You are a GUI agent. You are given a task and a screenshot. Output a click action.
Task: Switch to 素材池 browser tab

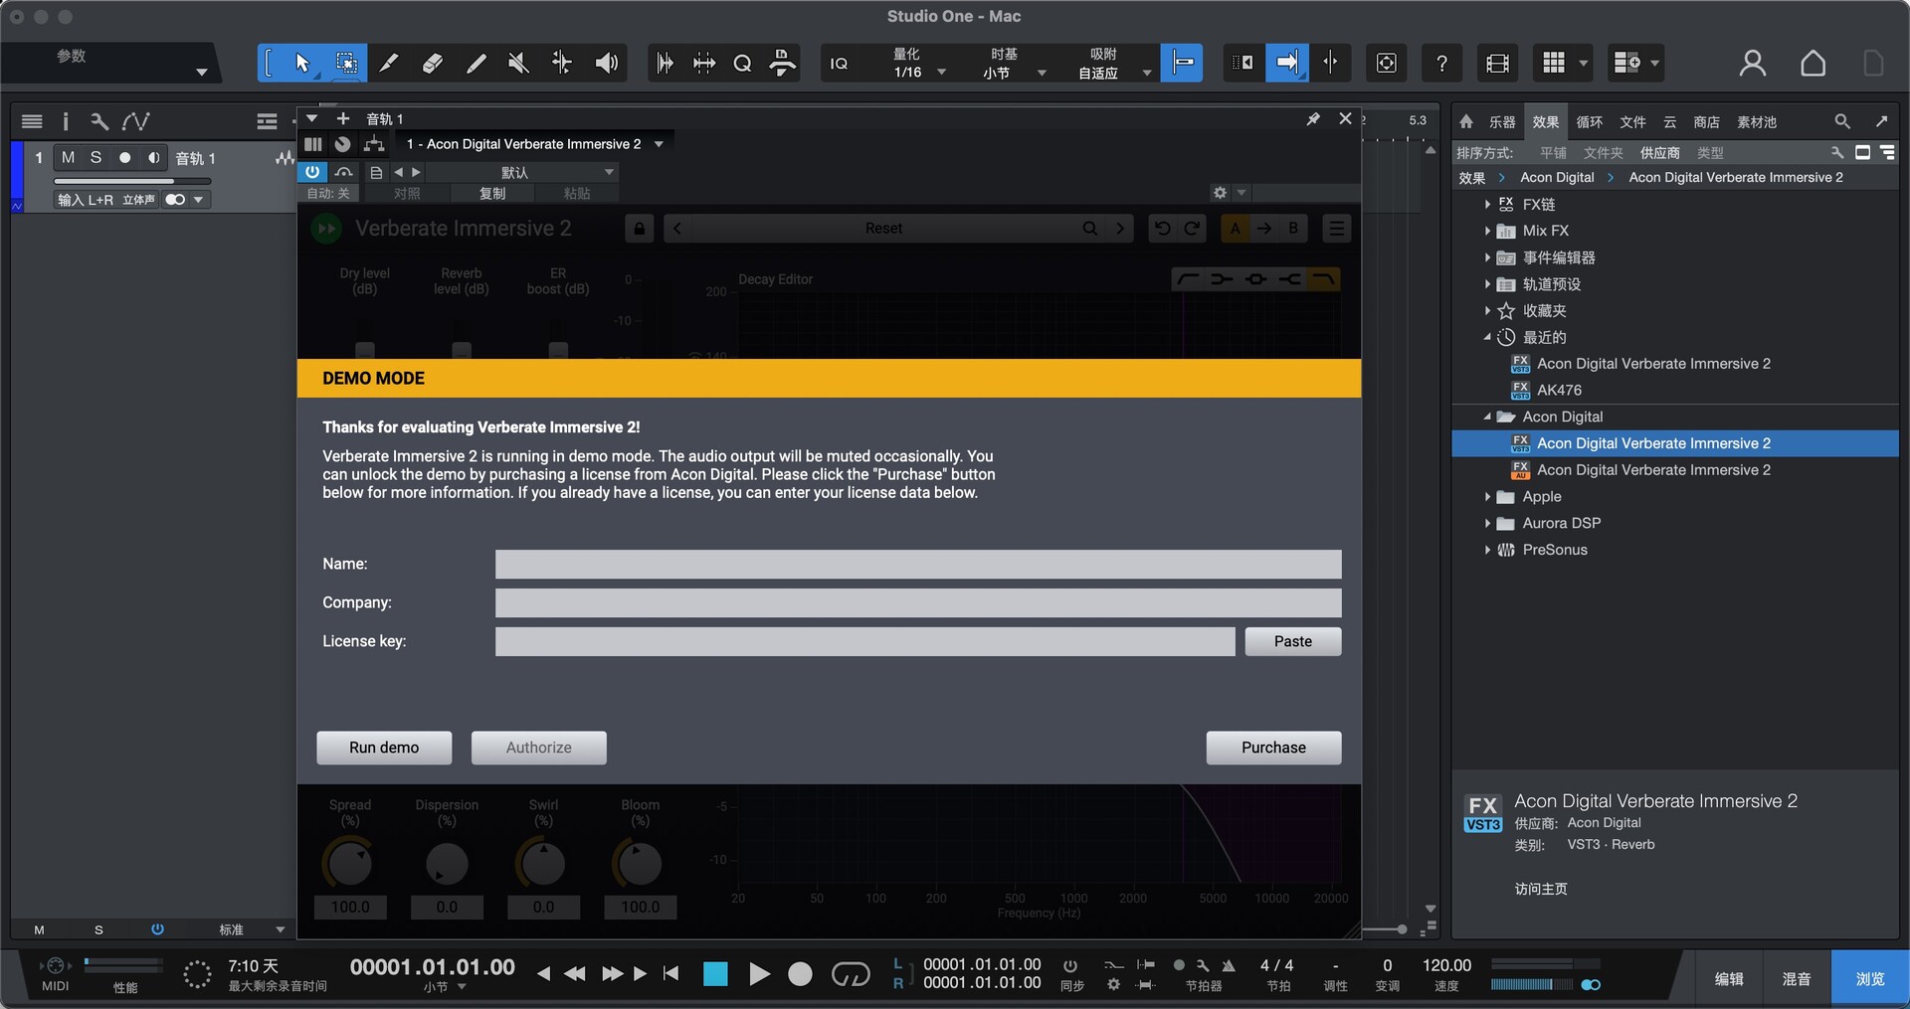pos(1757,121)
